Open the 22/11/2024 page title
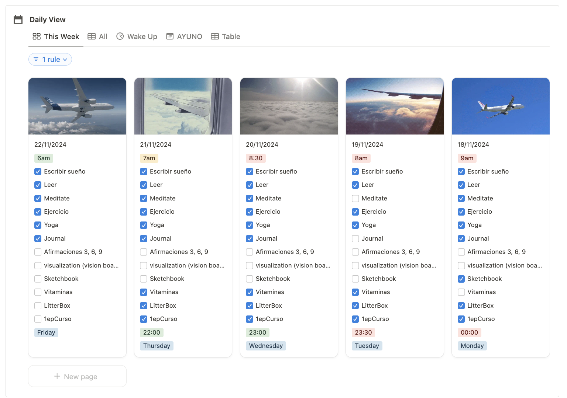Viewport: 567px width, 398px height. click(50, 144)
